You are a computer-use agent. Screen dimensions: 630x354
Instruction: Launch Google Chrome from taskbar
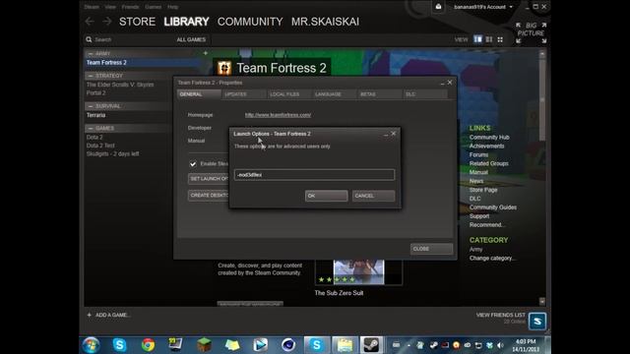point(148,345)
